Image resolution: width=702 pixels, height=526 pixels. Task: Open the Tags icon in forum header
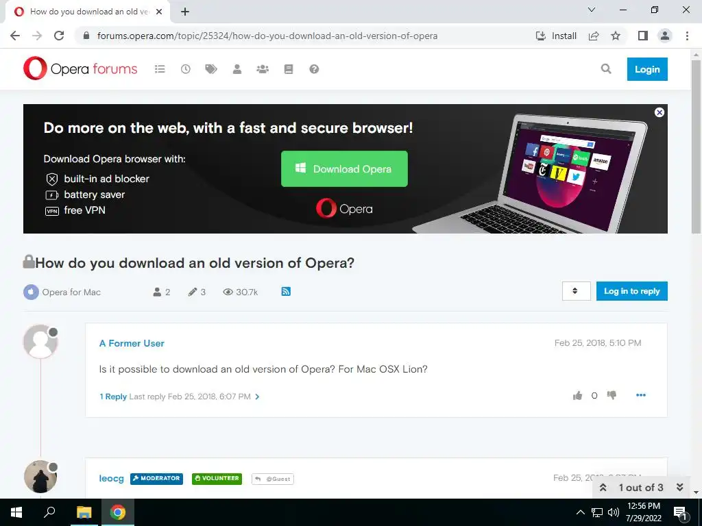coord(211,69)
